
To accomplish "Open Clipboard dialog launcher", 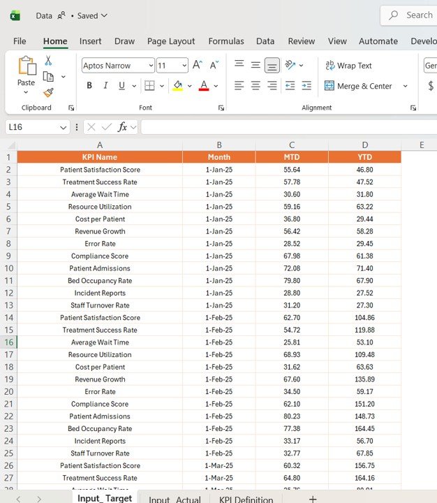I will pos(71,108).
